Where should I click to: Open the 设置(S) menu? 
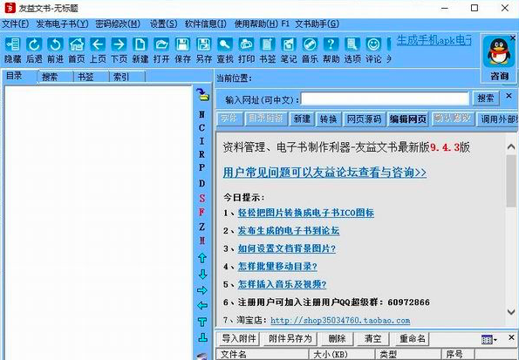[163, 24]
